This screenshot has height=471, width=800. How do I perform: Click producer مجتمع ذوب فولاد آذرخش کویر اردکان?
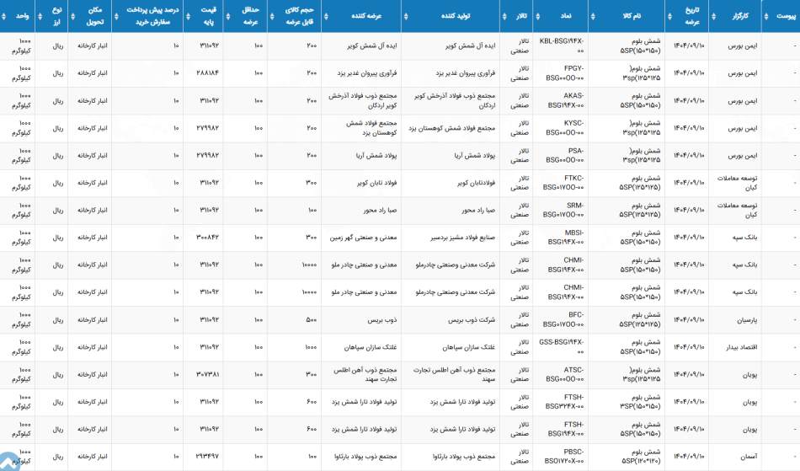pyautogui.click(x=455, y=100)
